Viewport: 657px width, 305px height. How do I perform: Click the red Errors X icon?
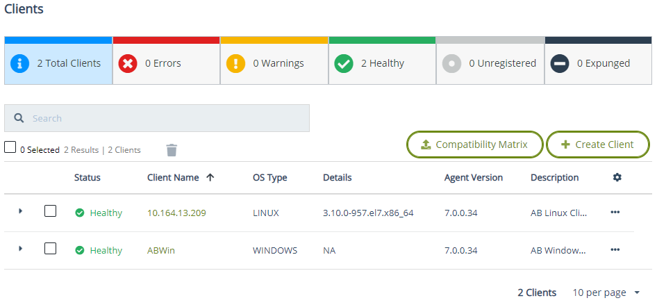pos(128,63)
